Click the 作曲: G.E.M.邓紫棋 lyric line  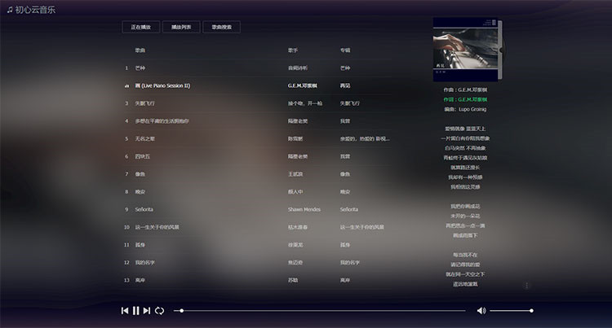coord(465,90)
